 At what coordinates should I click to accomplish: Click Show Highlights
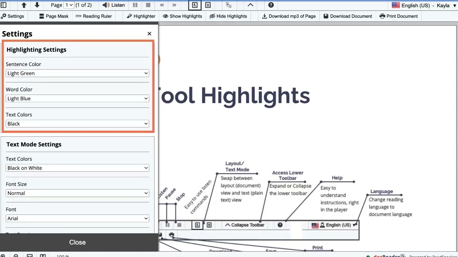pos(182,16)
